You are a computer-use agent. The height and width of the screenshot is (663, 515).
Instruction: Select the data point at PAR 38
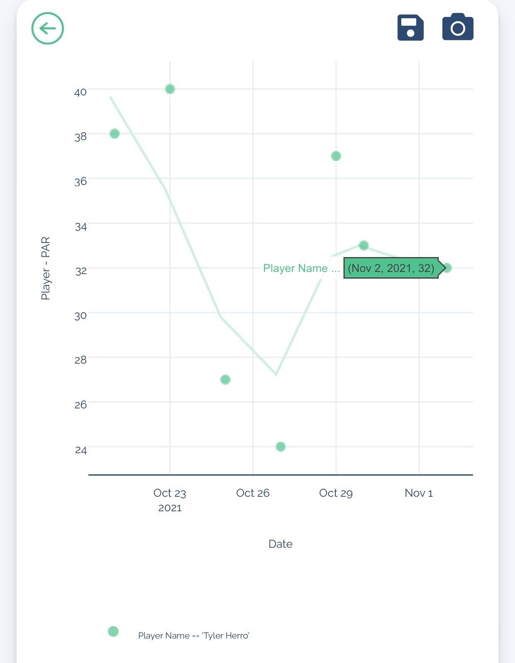tap(115, 134)
